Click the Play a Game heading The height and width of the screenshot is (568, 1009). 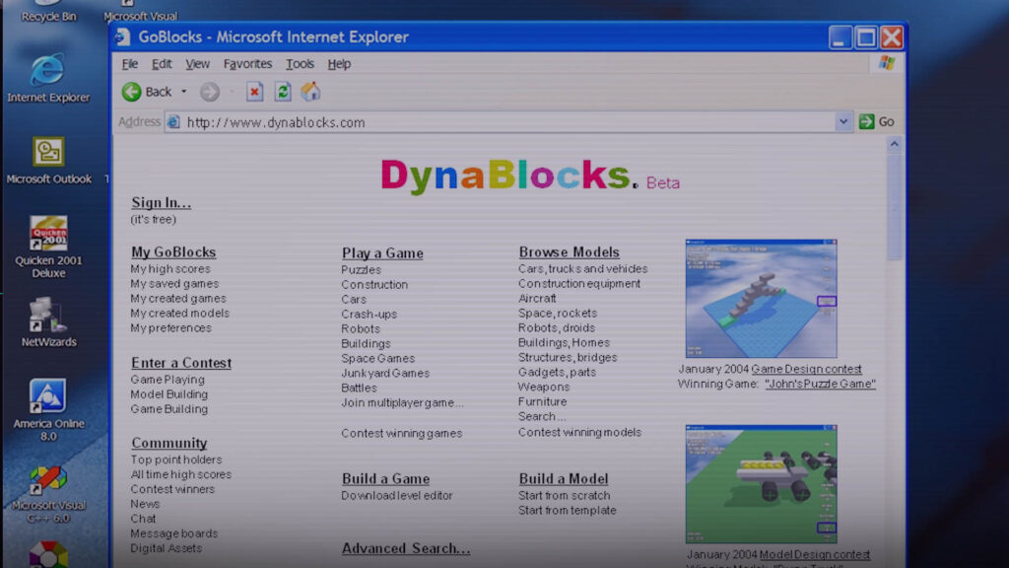click(382, 253)
